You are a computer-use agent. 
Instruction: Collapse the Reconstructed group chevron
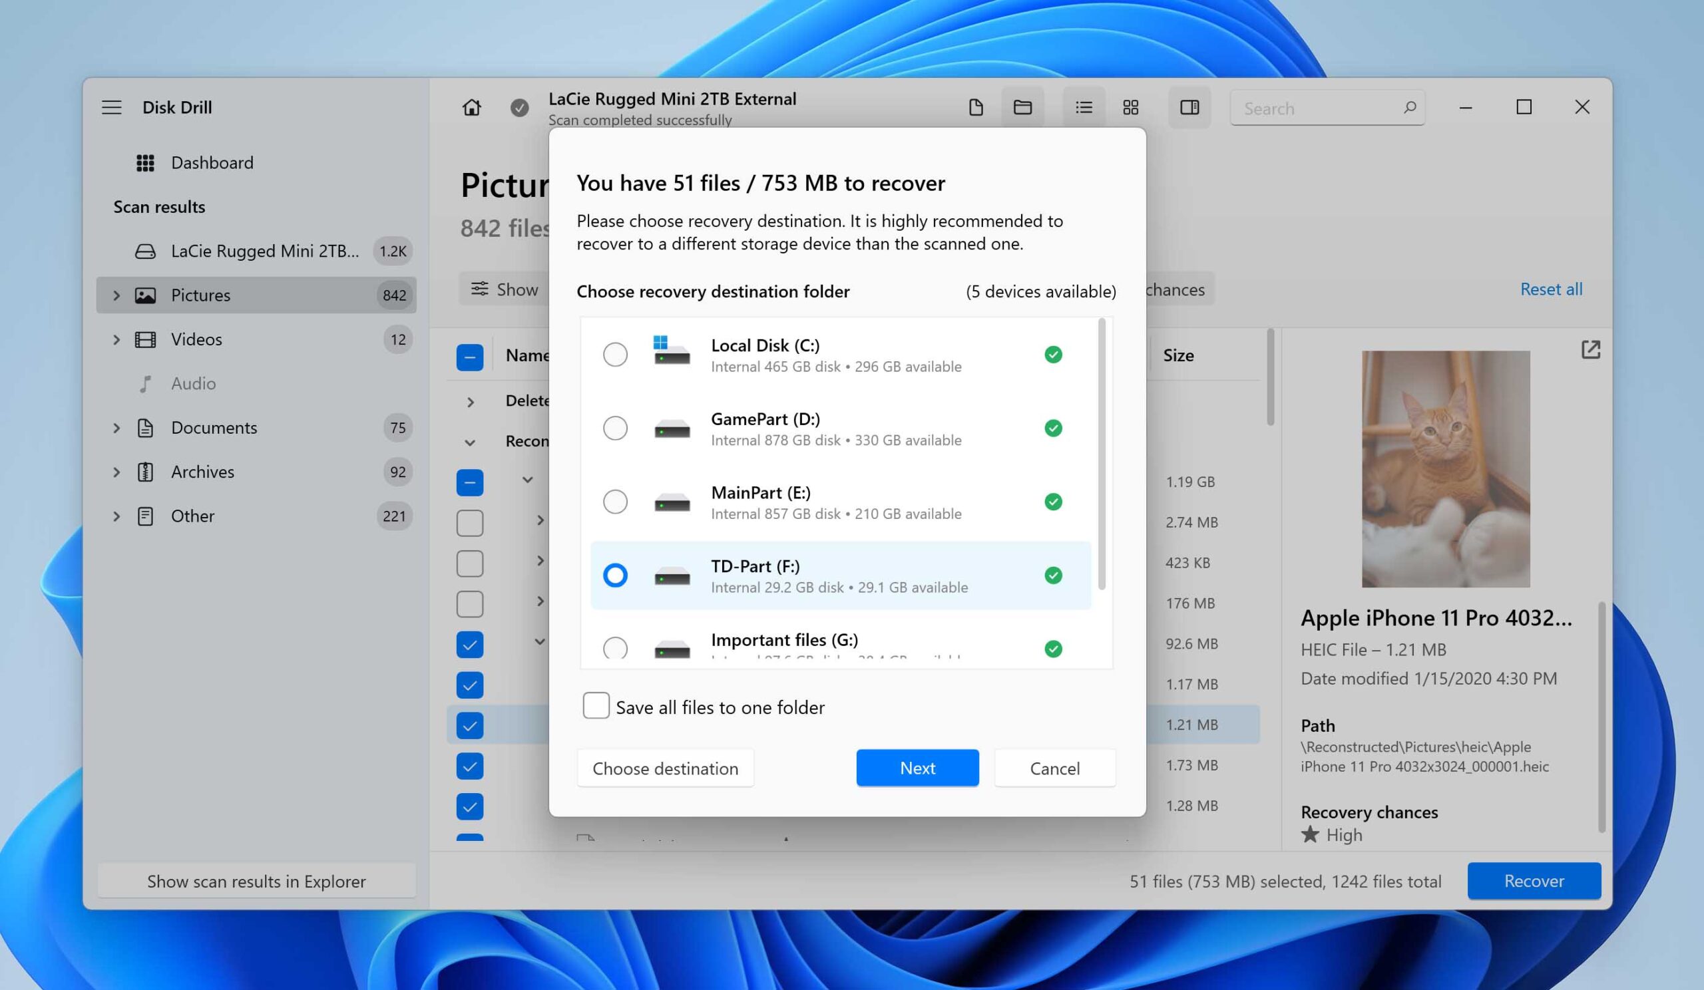[470, 442]
